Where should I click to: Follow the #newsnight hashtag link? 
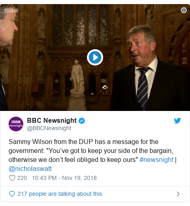(x=156, y=159)
